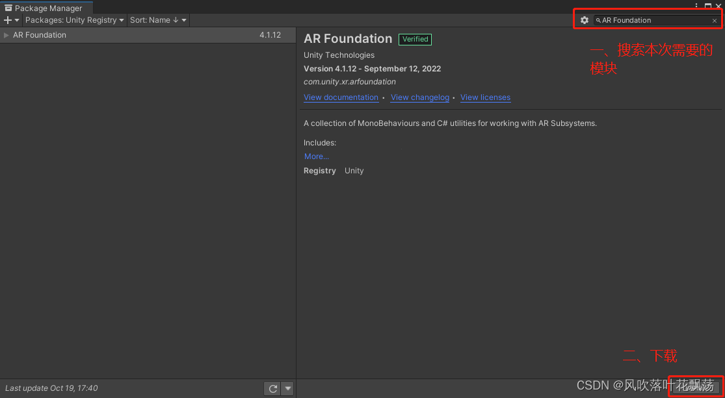Open the View licenses link

click(485, 97)
